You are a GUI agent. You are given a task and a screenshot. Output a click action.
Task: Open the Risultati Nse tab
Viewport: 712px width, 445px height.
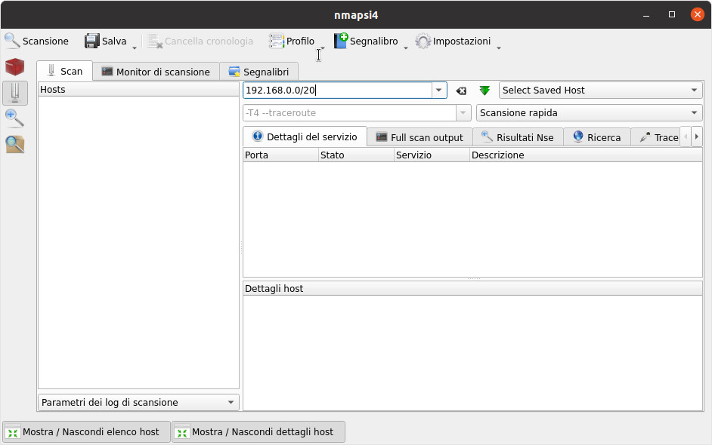[x=518, y=138]
